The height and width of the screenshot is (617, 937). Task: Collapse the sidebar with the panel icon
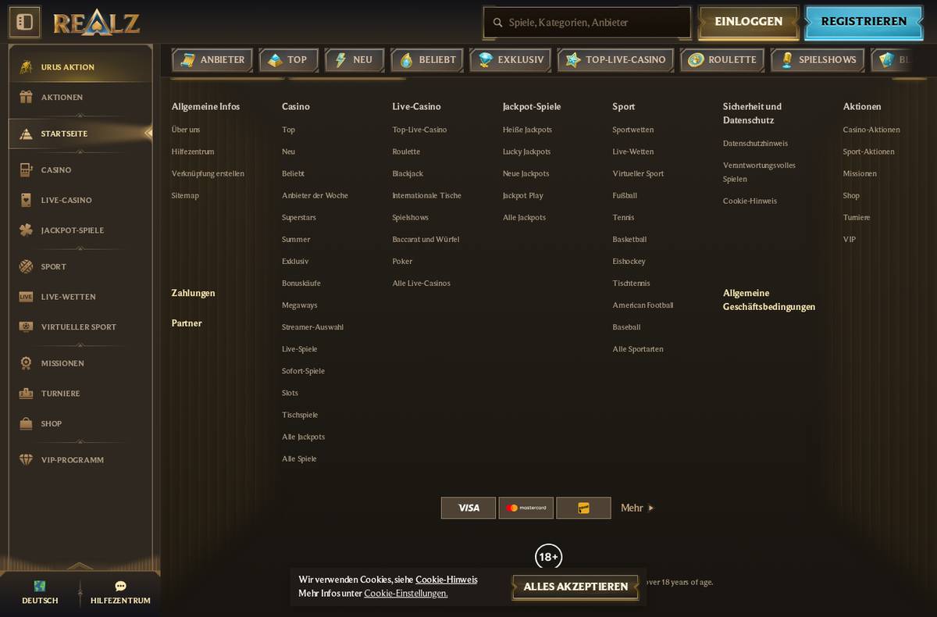24,22
